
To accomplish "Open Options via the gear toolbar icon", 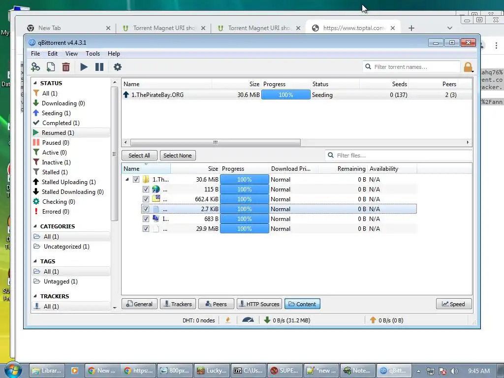I will [x=118, y=67].
